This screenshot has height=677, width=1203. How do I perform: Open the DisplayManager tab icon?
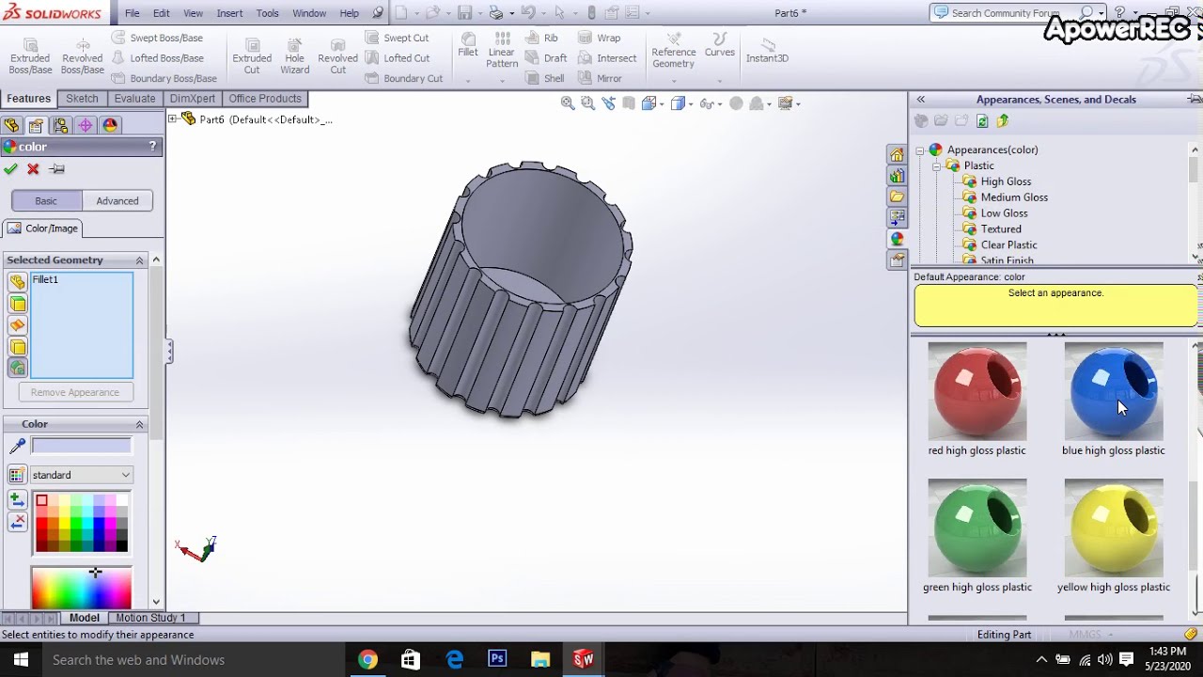tap(110, 125)
